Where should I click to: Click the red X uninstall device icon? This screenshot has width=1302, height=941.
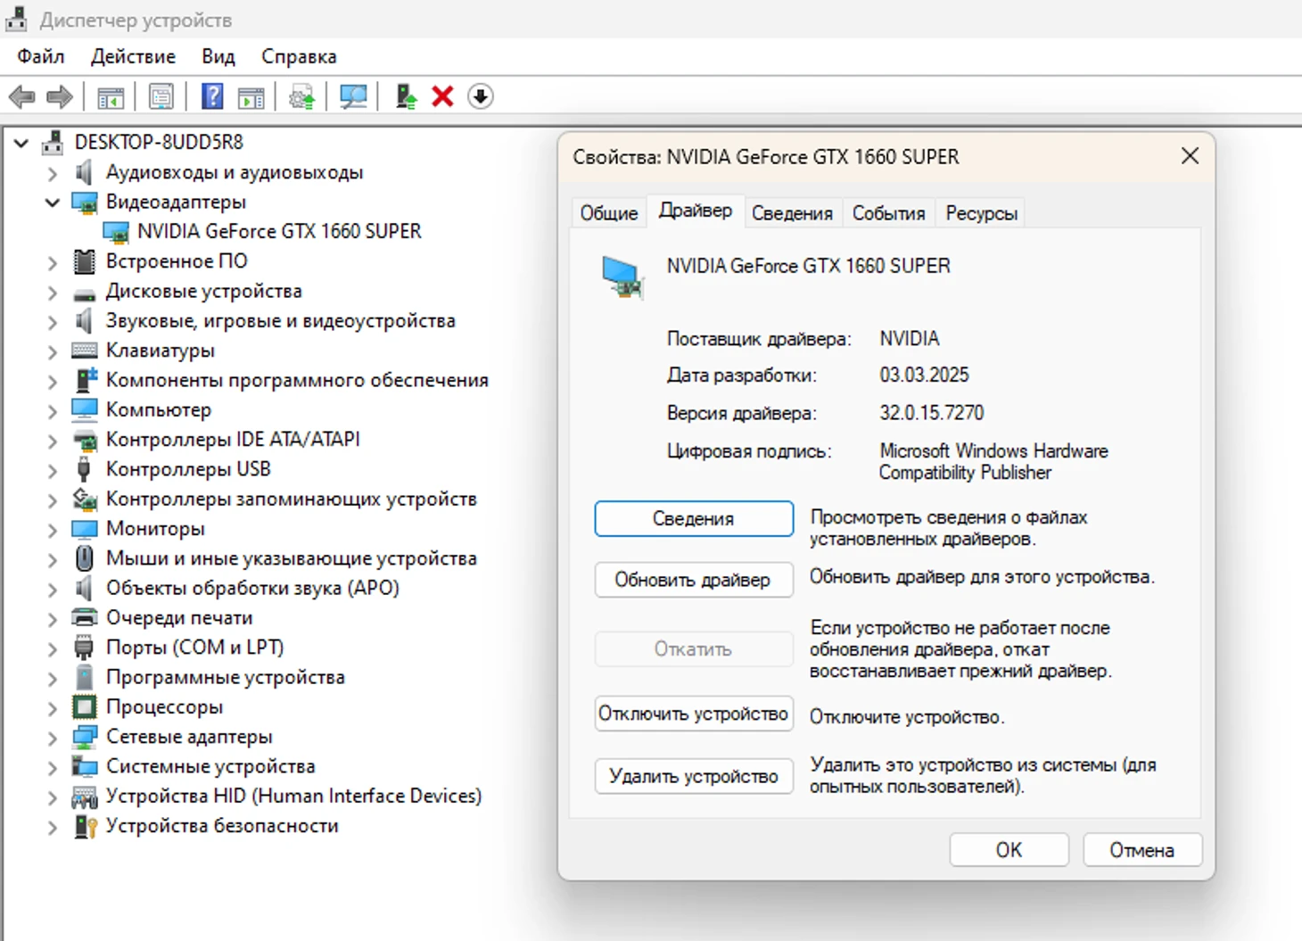(442, 96)
